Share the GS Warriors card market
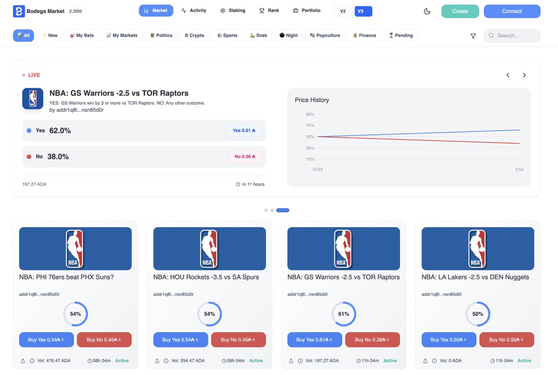Screen dimensions: 558x375 coord(291,361)
